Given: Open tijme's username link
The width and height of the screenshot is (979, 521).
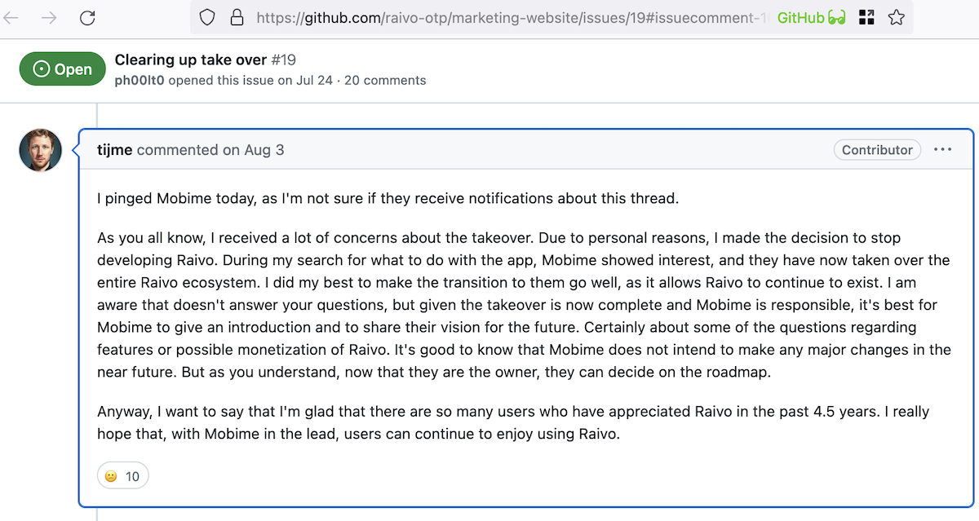Looking at the screenshot, I should click(x=115, y=149).
